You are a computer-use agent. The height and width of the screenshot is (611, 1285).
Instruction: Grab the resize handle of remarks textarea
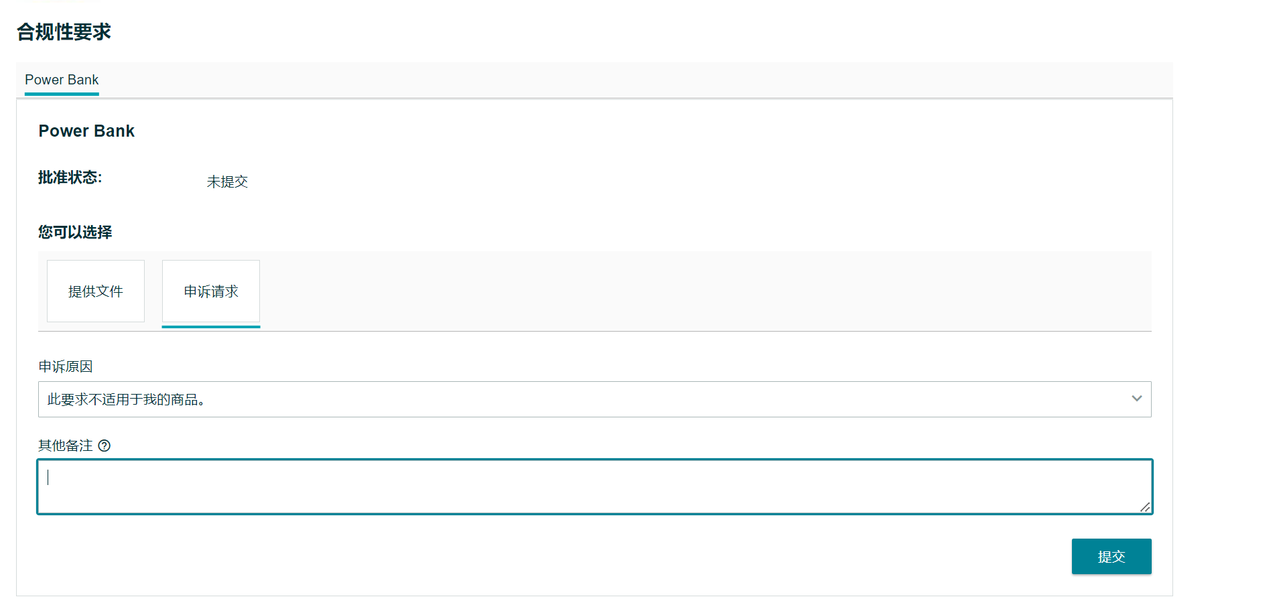1145,507
